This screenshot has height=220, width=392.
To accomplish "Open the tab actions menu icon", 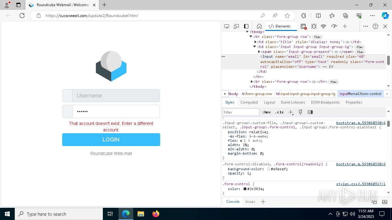I will click(18, 5).
